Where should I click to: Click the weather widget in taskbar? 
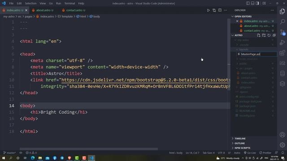point(228,158)
